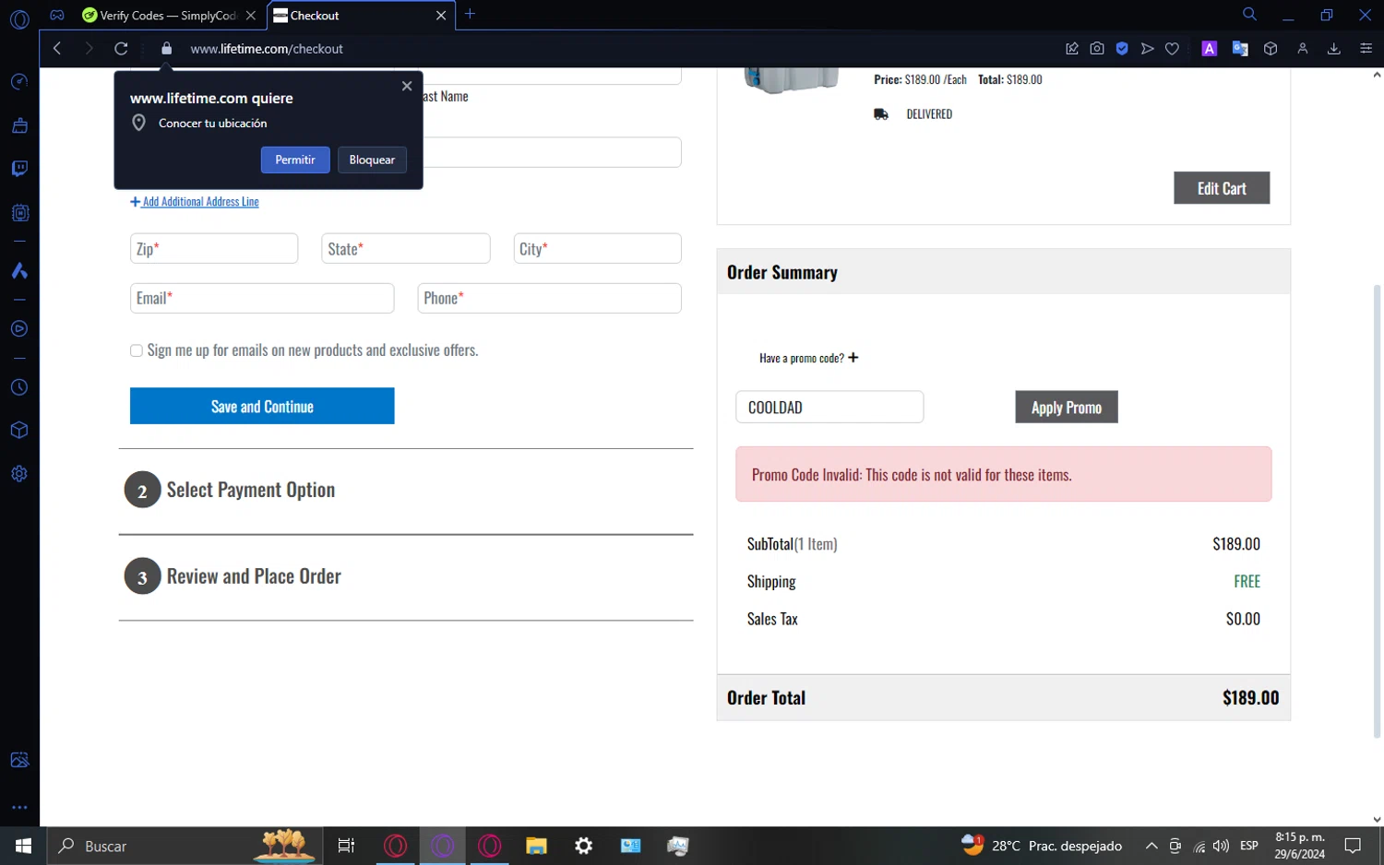The height and width of the screenshot is (865, 1384).
Task: Click Save and Continue button
Action: coord(262,406)
